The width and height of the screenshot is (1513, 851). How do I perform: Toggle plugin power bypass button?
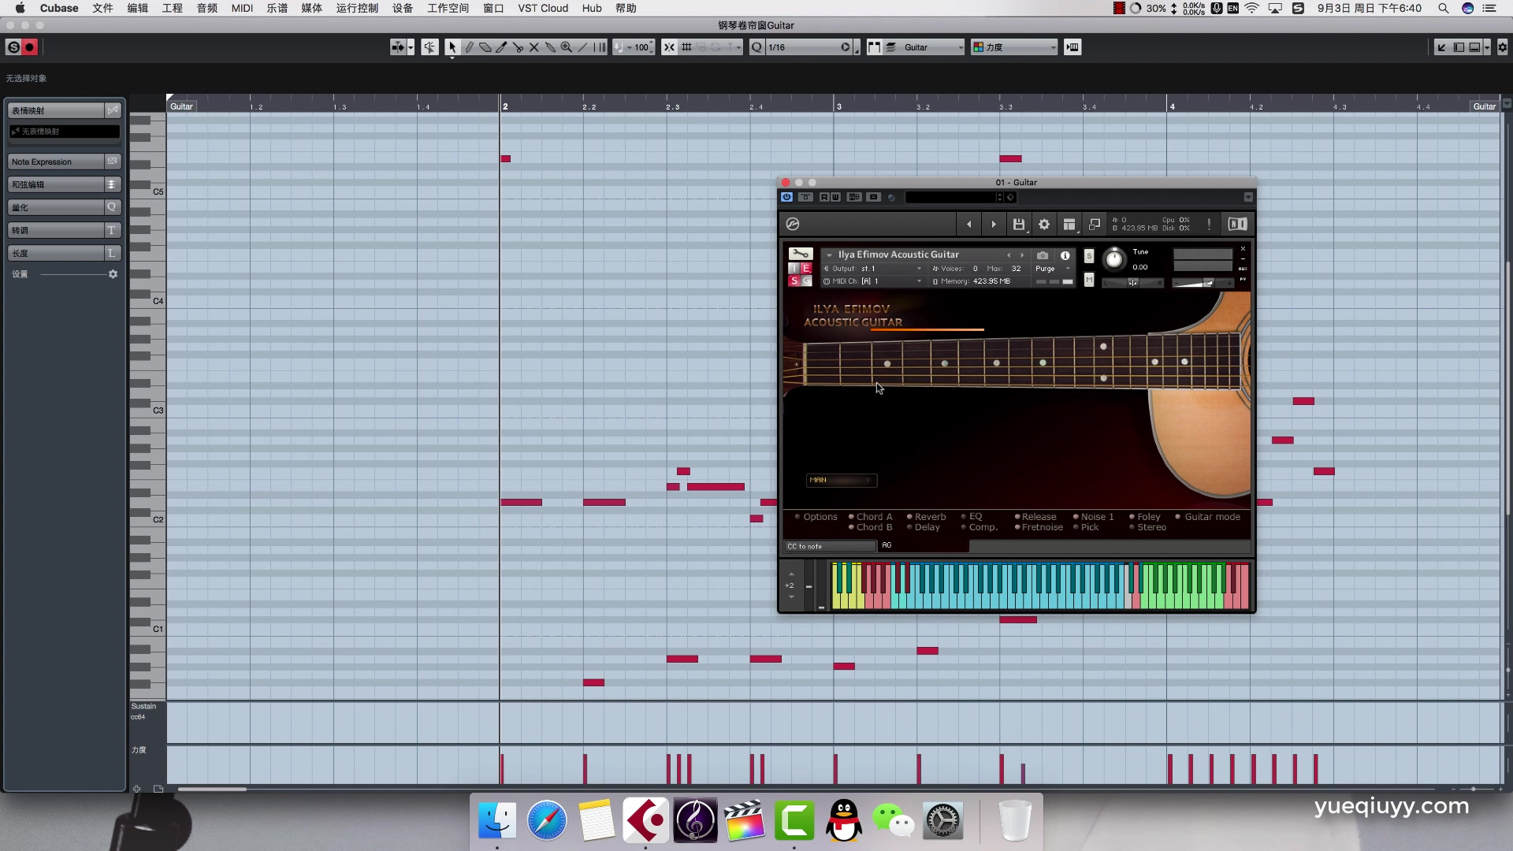click(x=786, y=197)
